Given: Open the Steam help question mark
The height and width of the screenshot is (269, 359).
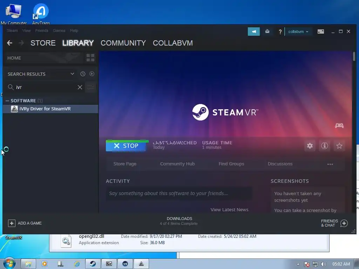Looking at the screenshot, I should point(280,32).
